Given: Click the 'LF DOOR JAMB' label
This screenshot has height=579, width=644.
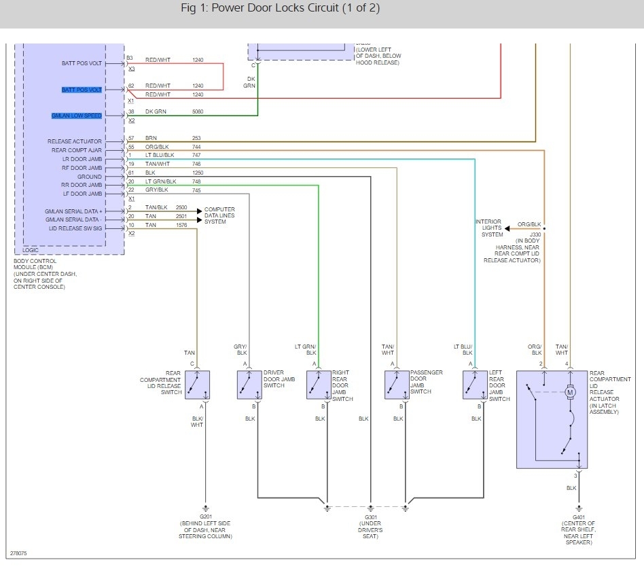Looking at the screenshot, I should [82, 194].
